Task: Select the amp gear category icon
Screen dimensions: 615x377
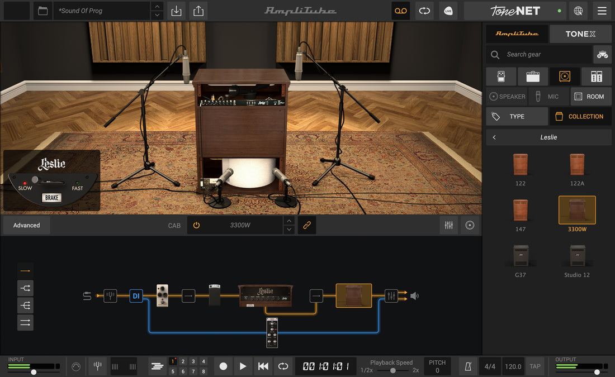Action: [x=533, y=77]
